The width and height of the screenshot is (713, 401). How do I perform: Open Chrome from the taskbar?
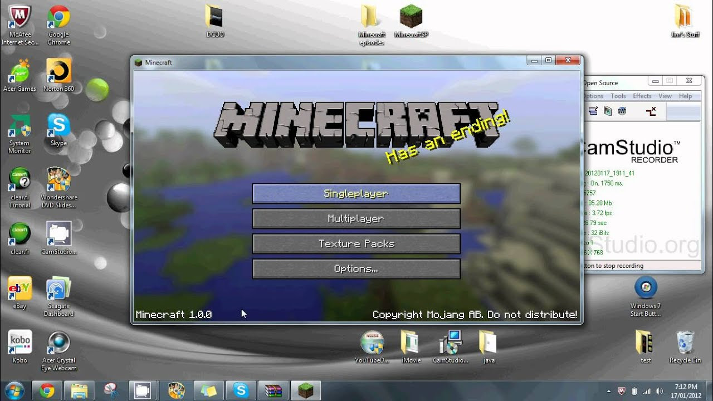(47, 391)
